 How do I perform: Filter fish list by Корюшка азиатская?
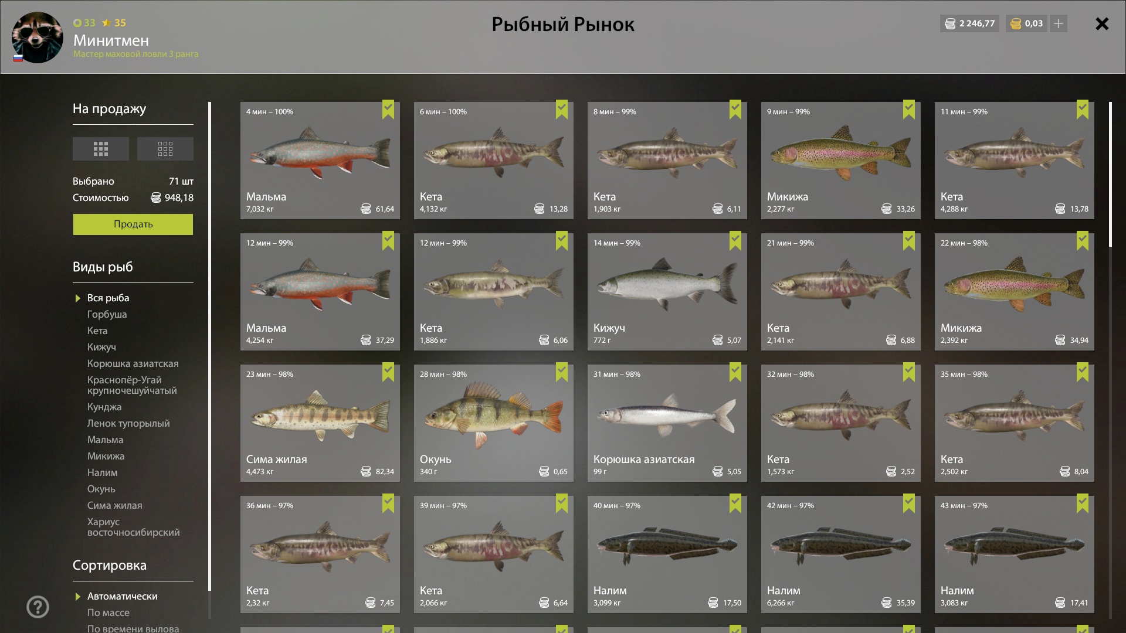(x=133, y=363)
